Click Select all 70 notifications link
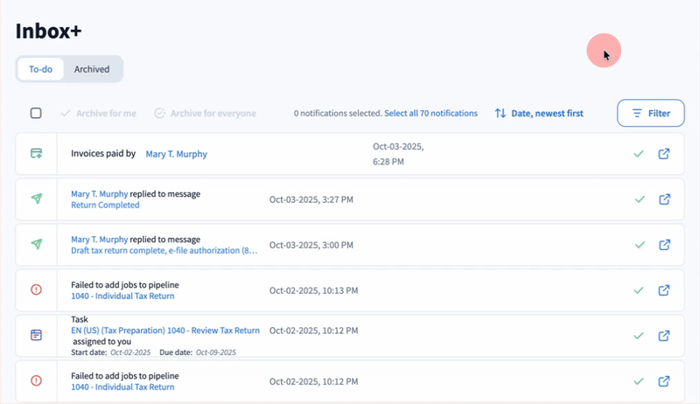Viewport: 700px width, 404px height. tap(430, 113)
